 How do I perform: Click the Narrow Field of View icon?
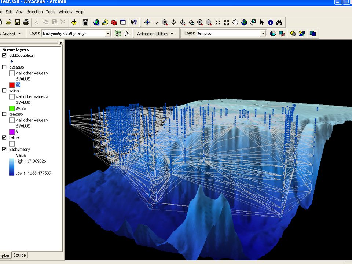click(218, 22)
